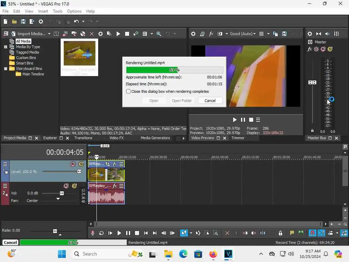Open the Insert menu

pyautogui.click(x=43, y=11)
